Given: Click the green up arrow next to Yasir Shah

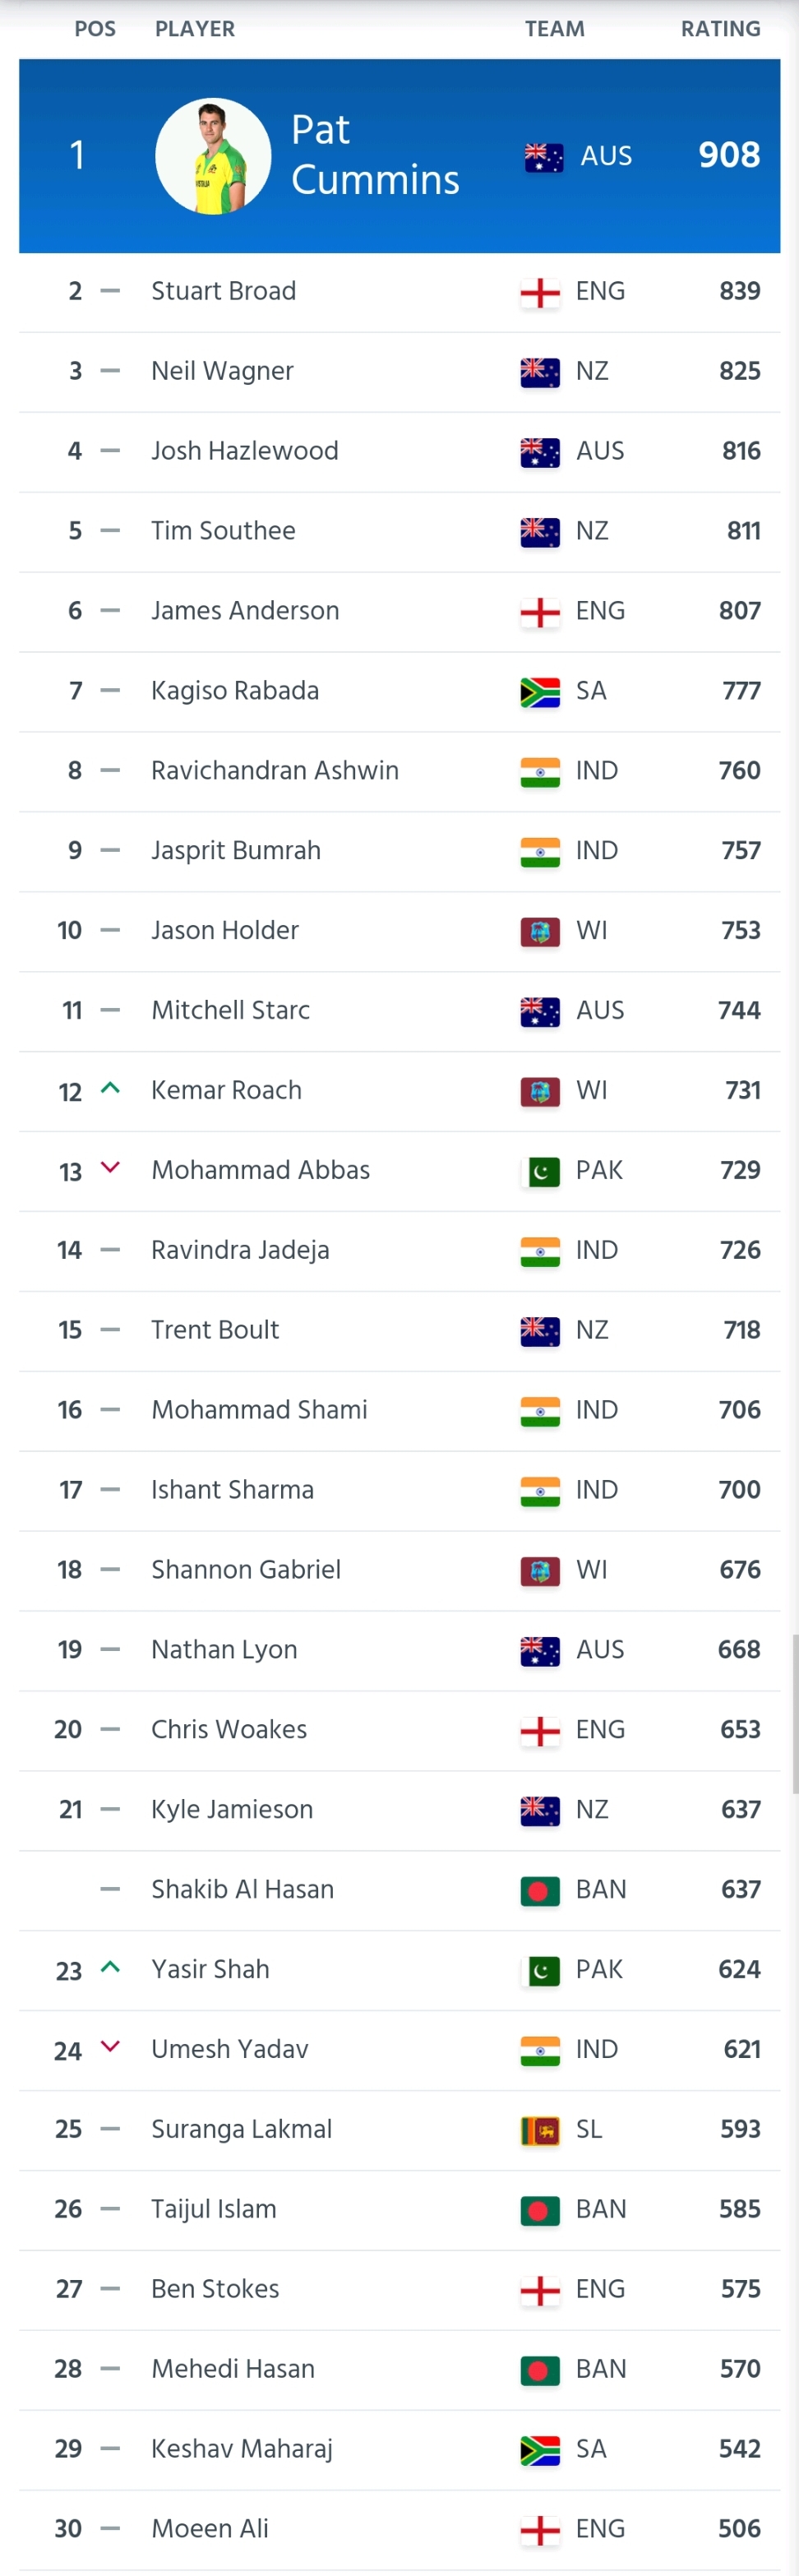Looking at the screenshot, I should (x=111, y=1967).
